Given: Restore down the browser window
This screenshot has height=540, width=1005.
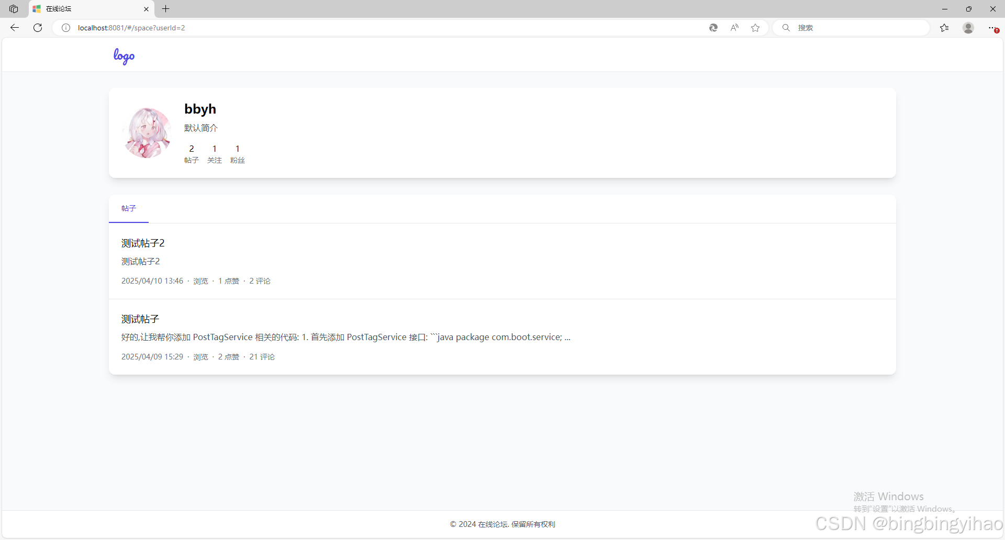Looking at the screenshot, I should tap(969, 9).
